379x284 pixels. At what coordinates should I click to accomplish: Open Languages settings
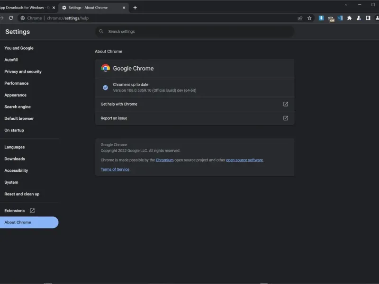[x=15, y=147]
